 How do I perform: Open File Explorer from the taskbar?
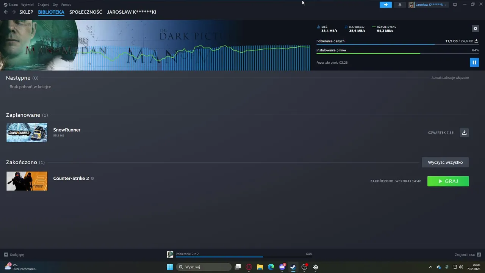point(260,267)
